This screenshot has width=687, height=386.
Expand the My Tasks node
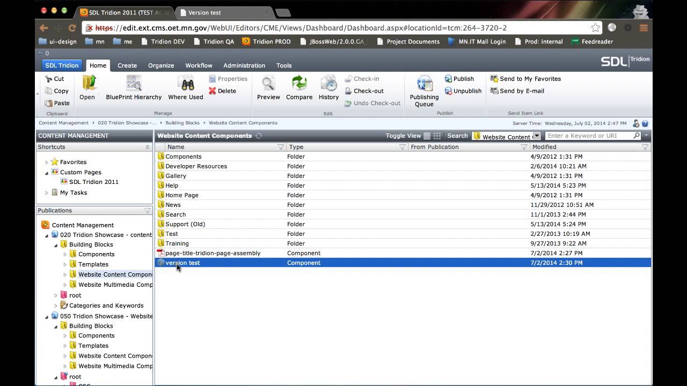(47, 193)
